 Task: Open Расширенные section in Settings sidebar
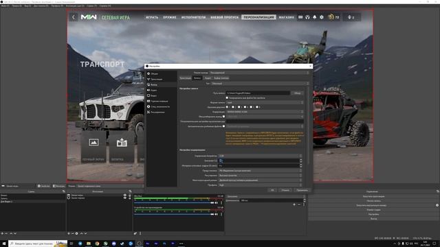point(162,112)
